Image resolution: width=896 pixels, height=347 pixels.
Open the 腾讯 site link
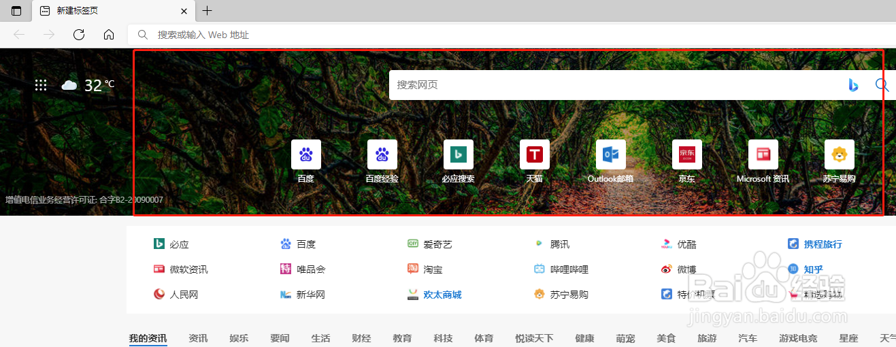click(552, 244)
